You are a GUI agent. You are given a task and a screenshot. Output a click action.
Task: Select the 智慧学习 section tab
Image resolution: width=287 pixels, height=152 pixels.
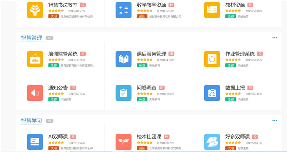pos(31,121)
